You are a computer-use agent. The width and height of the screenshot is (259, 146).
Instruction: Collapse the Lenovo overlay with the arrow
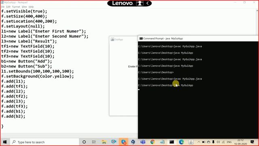(x=147, y=3)
